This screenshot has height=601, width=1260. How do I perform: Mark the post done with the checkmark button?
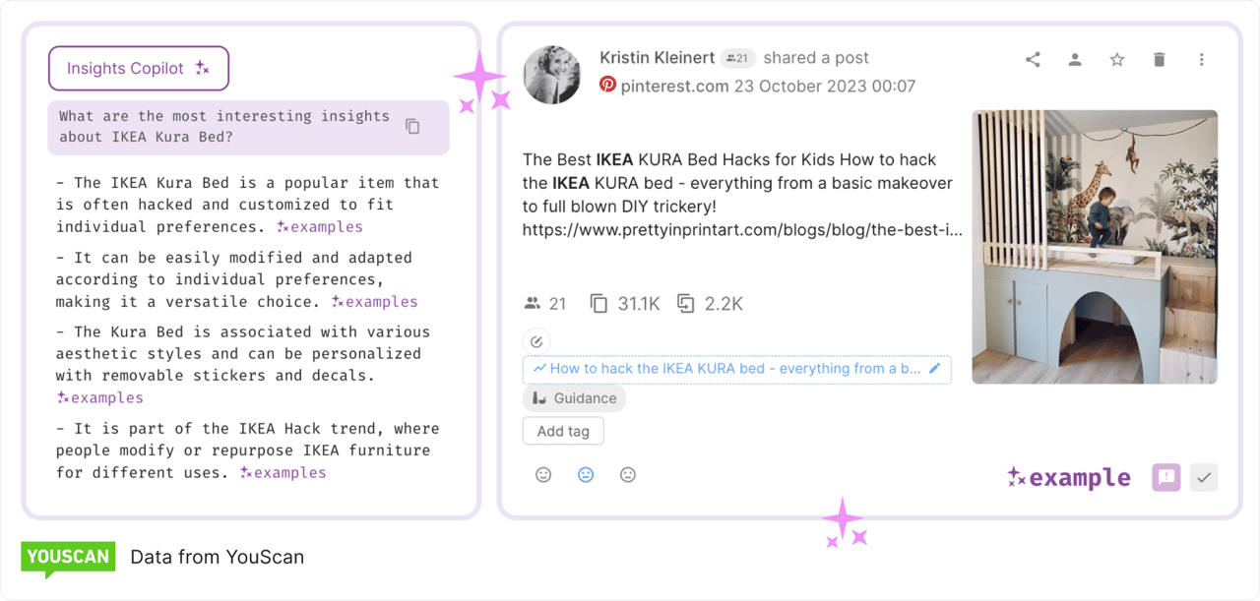tap(1203, 476)
